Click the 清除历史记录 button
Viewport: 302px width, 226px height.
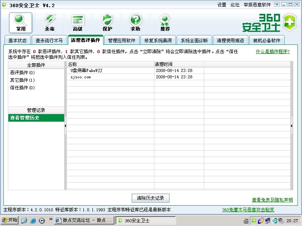pos(150,198)
